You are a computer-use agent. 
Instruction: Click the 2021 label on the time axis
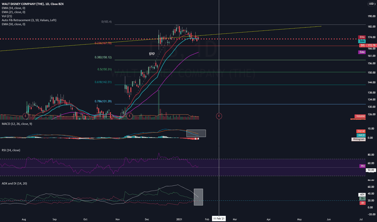[x=179, y=219]
